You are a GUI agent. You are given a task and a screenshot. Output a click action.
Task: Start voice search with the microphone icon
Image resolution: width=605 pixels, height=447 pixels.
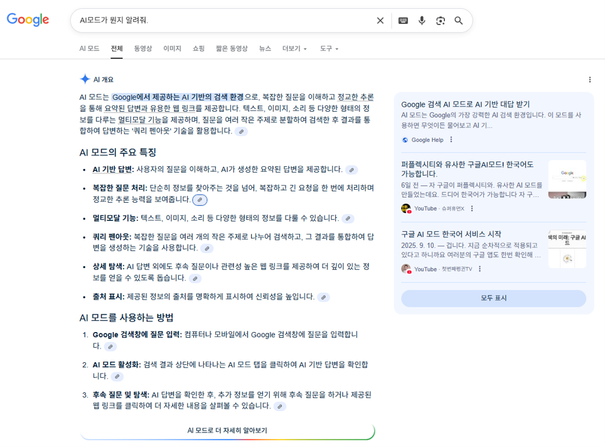(422, 21)
